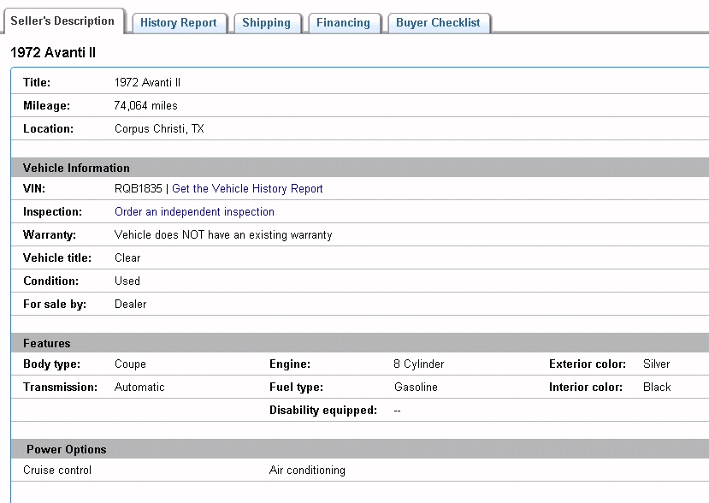Click the Cruise control power option
The image size is (709, 503).
57,470
